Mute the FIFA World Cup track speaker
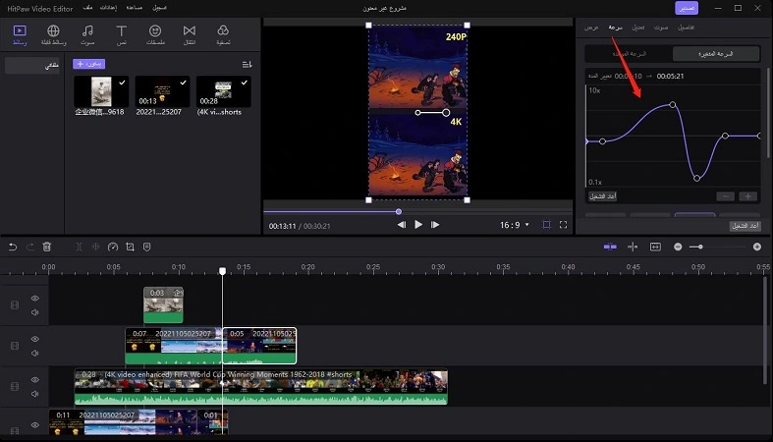This screenshot has height=442, width=773. point(35,394)
